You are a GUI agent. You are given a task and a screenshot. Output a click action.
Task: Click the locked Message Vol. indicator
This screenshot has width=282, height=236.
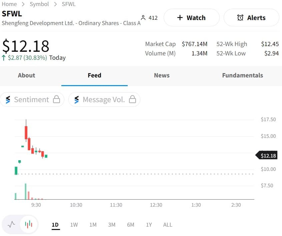[x=104, y=99]
